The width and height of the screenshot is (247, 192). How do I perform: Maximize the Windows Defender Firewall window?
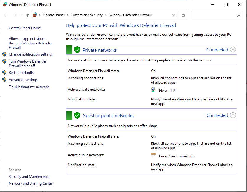click(226, 5)
